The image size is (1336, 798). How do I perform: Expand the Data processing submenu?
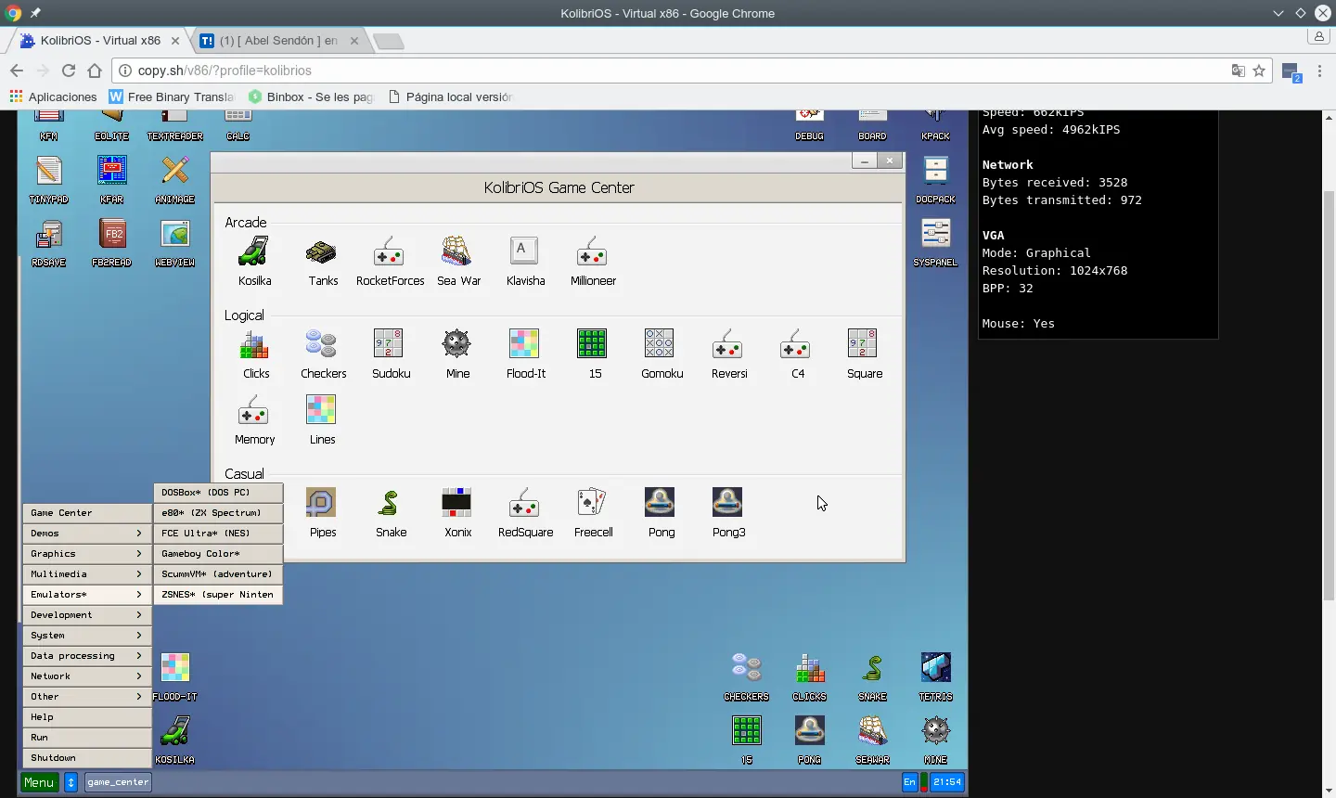87,656
